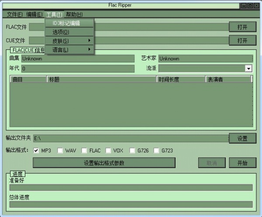
Task: Click the 表演者 column header
Action: tap(228, 79)
